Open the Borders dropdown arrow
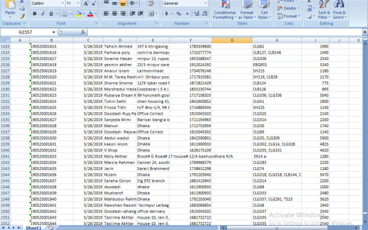The image size is (368, 230). pos(70,14)
